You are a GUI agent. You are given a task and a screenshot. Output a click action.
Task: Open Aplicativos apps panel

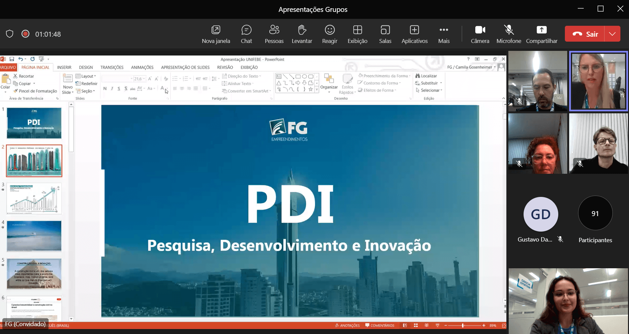coord(414,34)
